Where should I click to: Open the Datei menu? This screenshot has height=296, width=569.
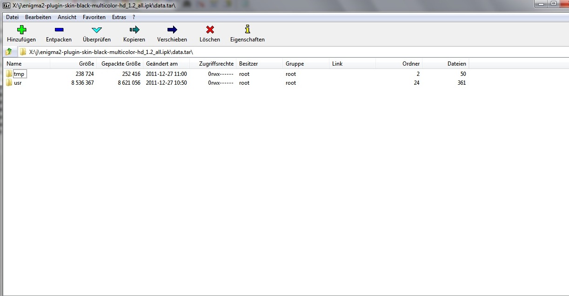click(x=12, y=17)
